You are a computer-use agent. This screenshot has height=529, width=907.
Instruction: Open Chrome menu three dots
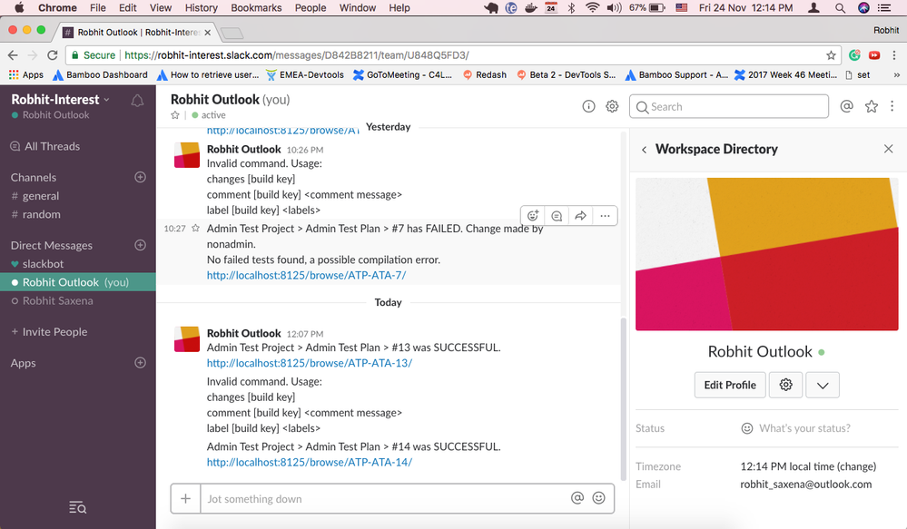click(894, 55)
